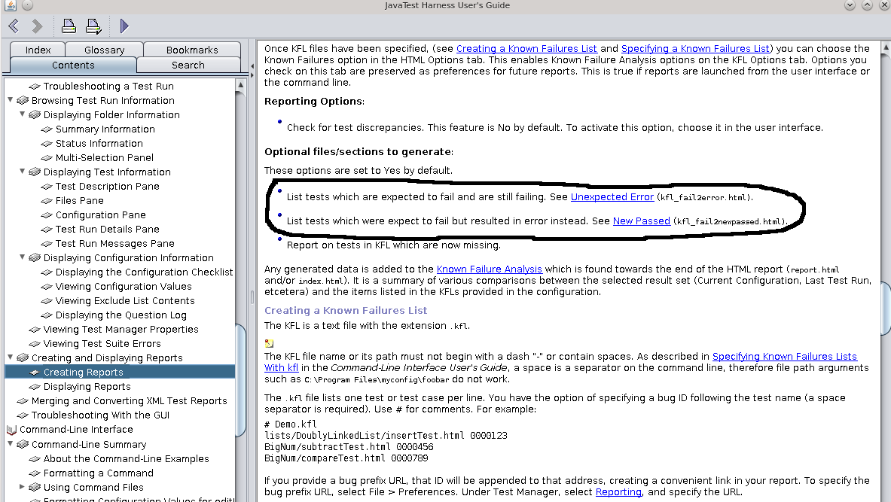Image resolution: width=891 pixels, height=502 pixels.
Task: Collapse the Browsing Test Run Information node
Action: [x=11, y=100]
